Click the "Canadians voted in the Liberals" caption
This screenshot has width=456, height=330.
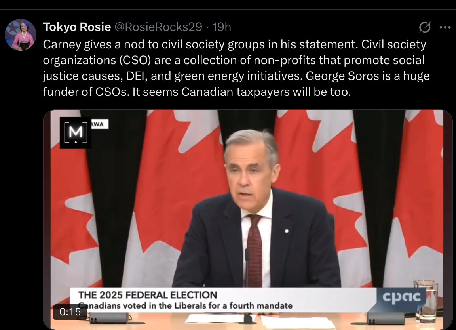(x=186, y=305)
